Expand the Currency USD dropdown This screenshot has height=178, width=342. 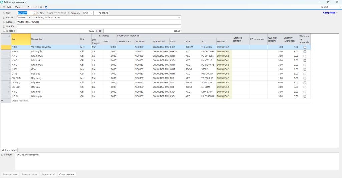click(91, 13)
